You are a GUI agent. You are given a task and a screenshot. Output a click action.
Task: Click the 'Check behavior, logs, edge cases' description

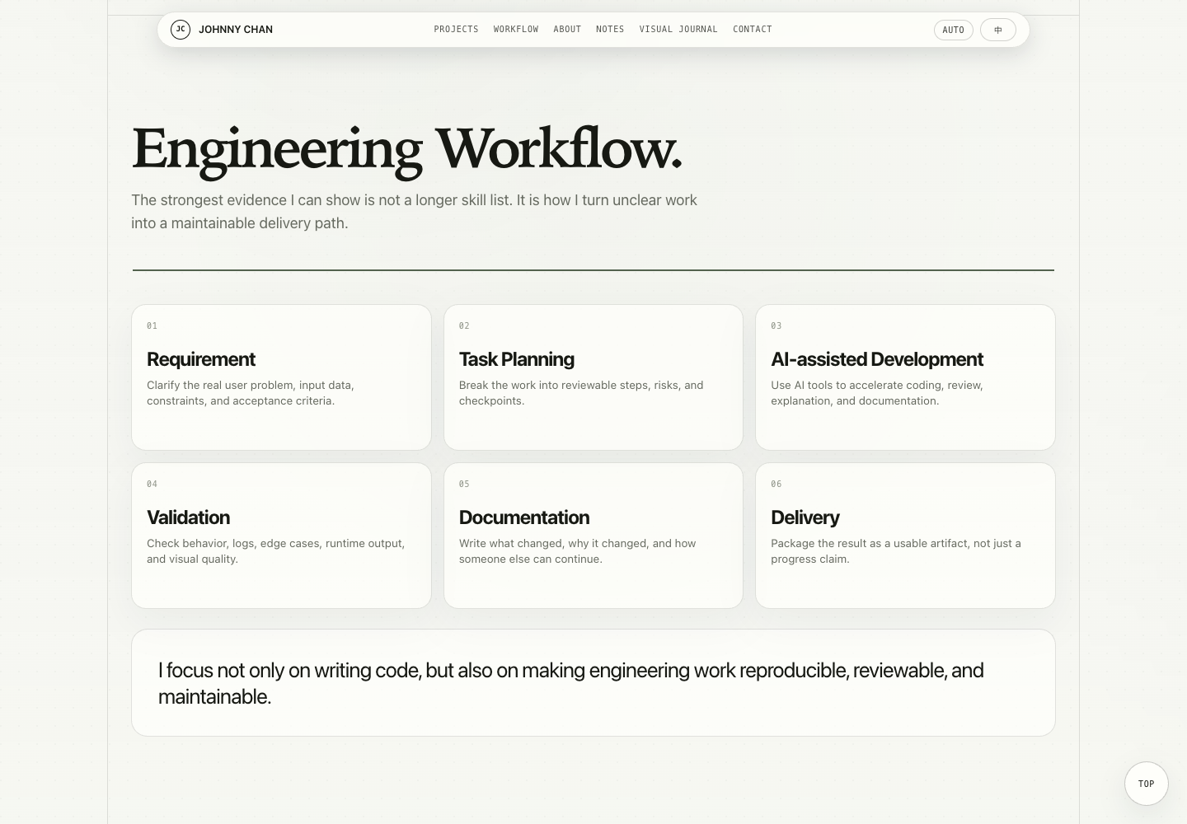[x=276, y=551]
